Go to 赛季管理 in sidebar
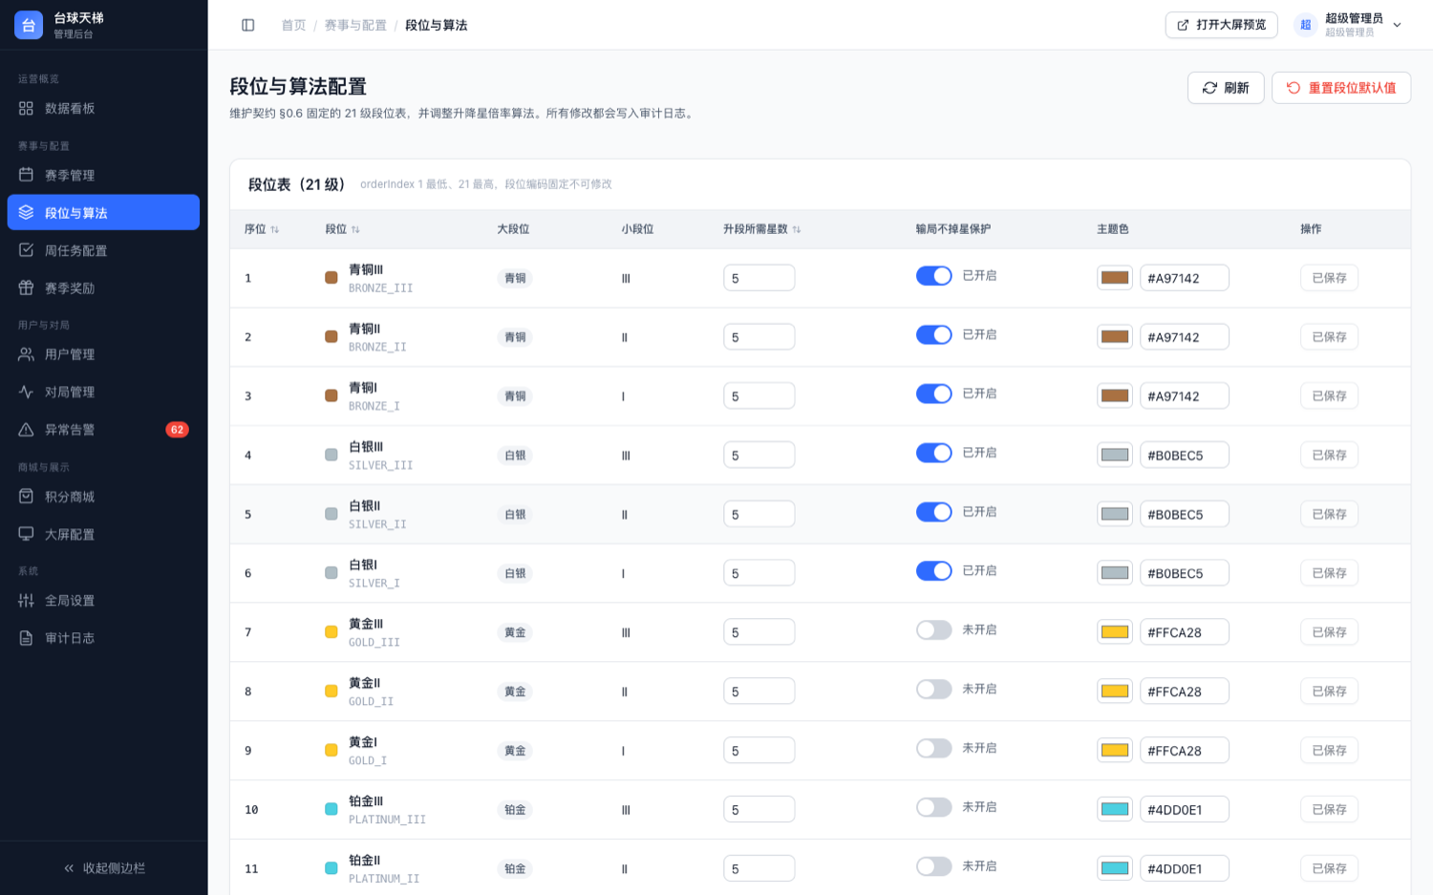 [103, 175]
